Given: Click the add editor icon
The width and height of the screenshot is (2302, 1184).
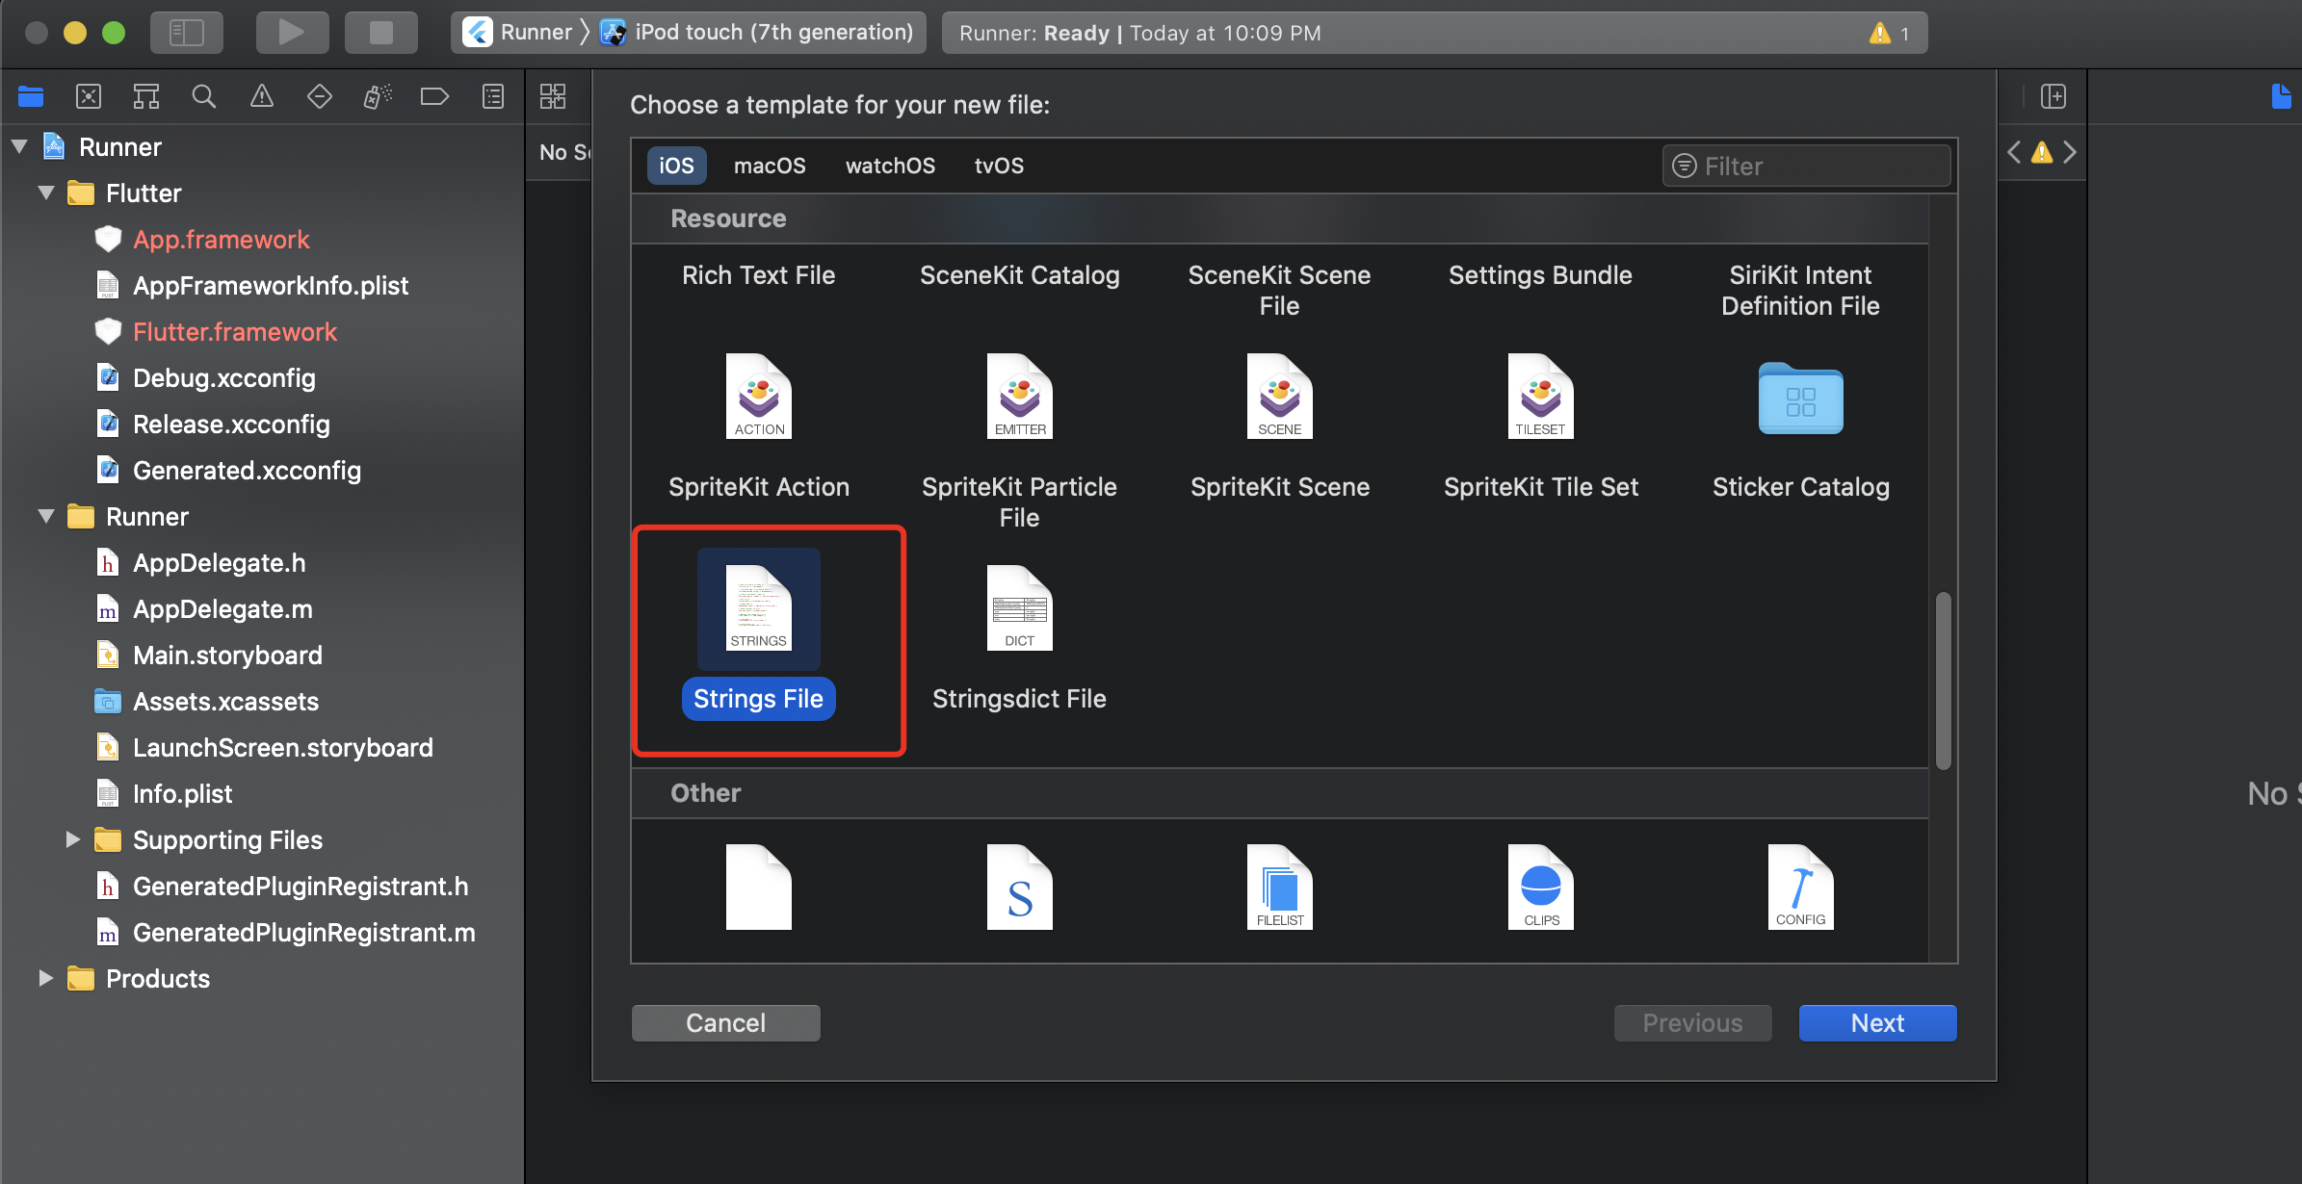Looking at the screenshot, I should (x=2053, y=96).
